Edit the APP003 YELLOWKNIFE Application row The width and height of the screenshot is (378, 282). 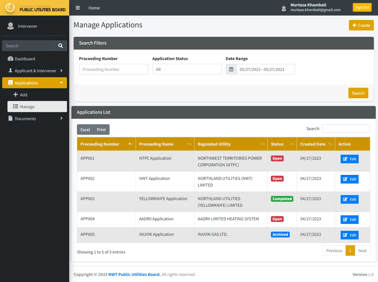coord(349,199)
